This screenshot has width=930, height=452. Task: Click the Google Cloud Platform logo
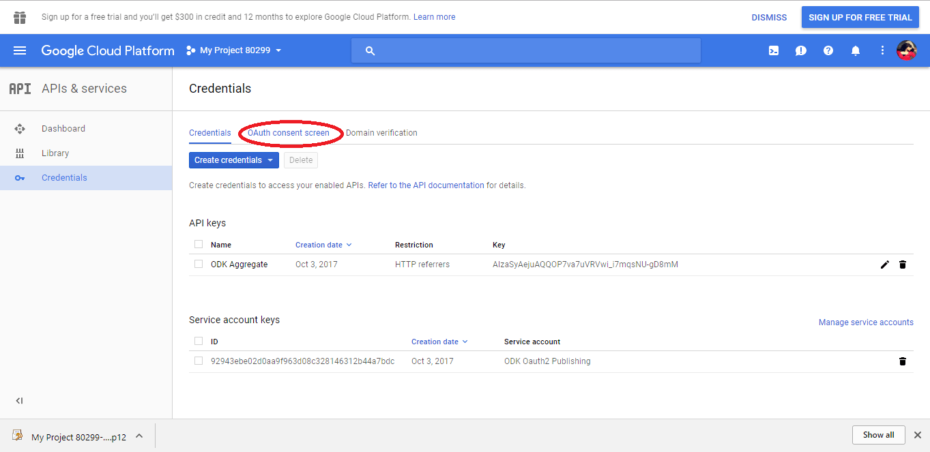tap(108, 50)
